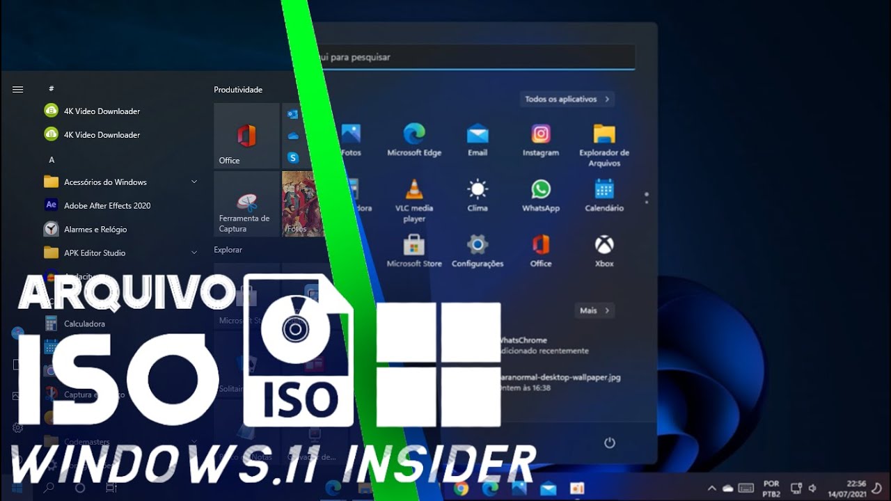Click the small Outlook tile icon

click(292, 113)
